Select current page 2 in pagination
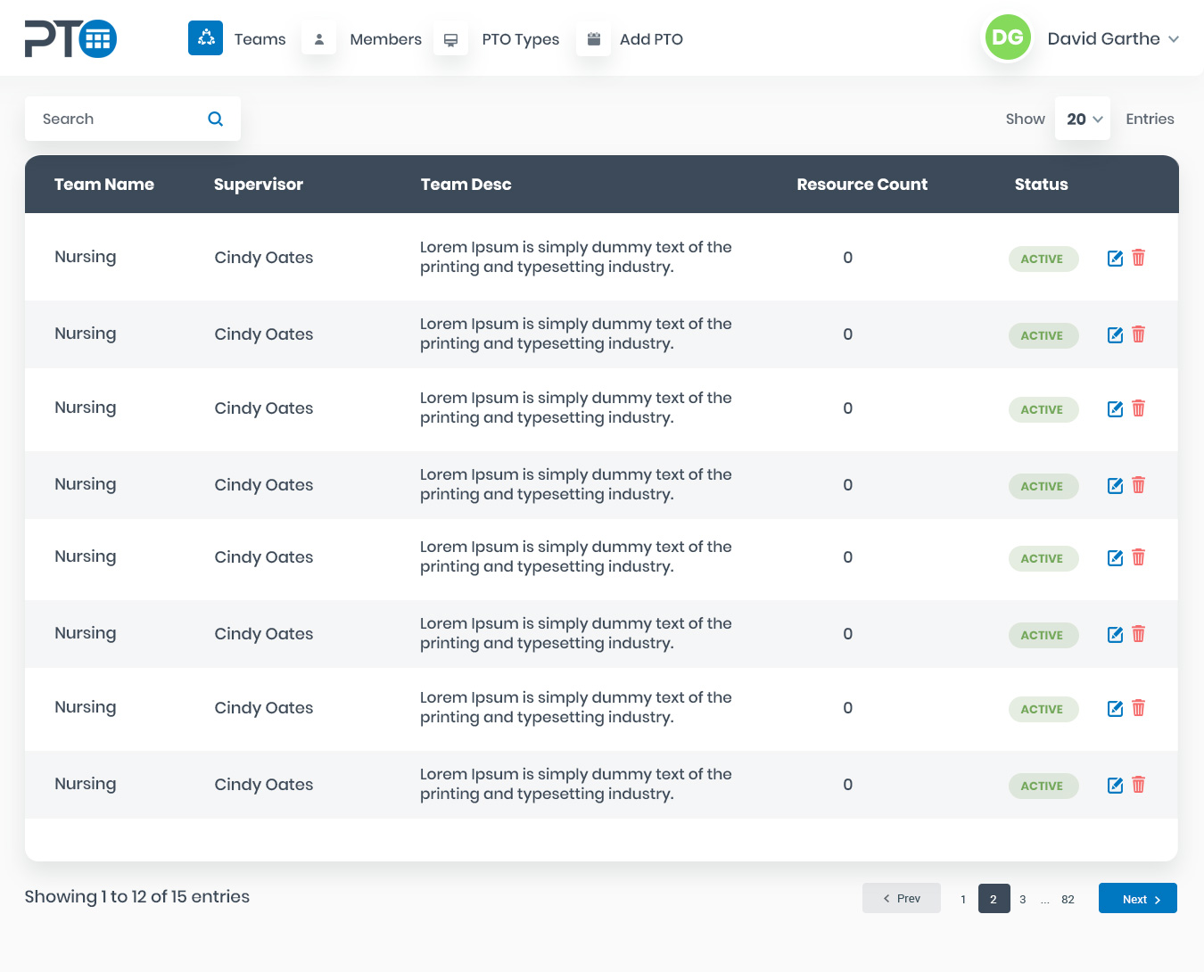 [994, 898]
